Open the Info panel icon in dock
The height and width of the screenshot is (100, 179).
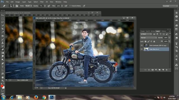click(x=176, y=17)
